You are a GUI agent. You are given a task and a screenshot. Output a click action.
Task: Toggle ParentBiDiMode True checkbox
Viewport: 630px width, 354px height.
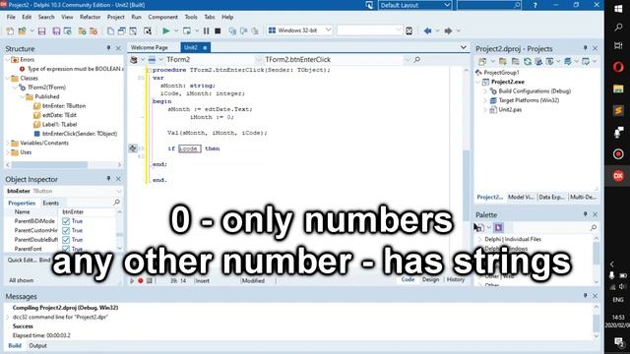click(x=66, y=221)
